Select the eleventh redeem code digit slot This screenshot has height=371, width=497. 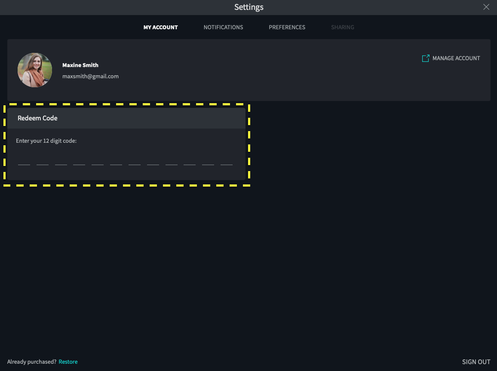click(208, 161)
